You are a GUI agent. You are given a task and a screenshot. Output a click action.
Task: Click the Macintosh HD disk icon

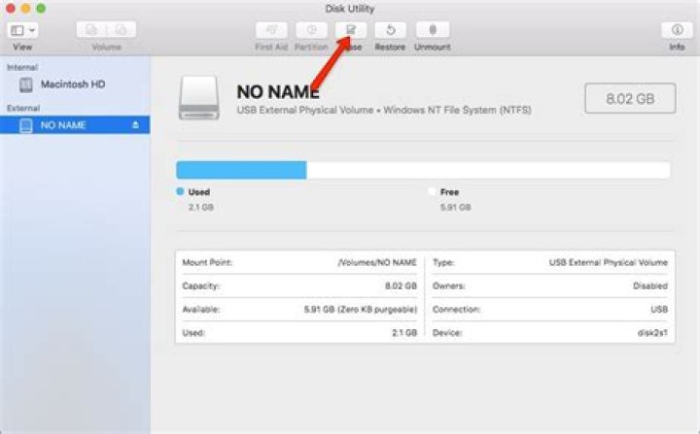(26, 84)
